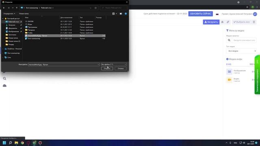
Task: Click the Видео media type icon
Action: 229,79
